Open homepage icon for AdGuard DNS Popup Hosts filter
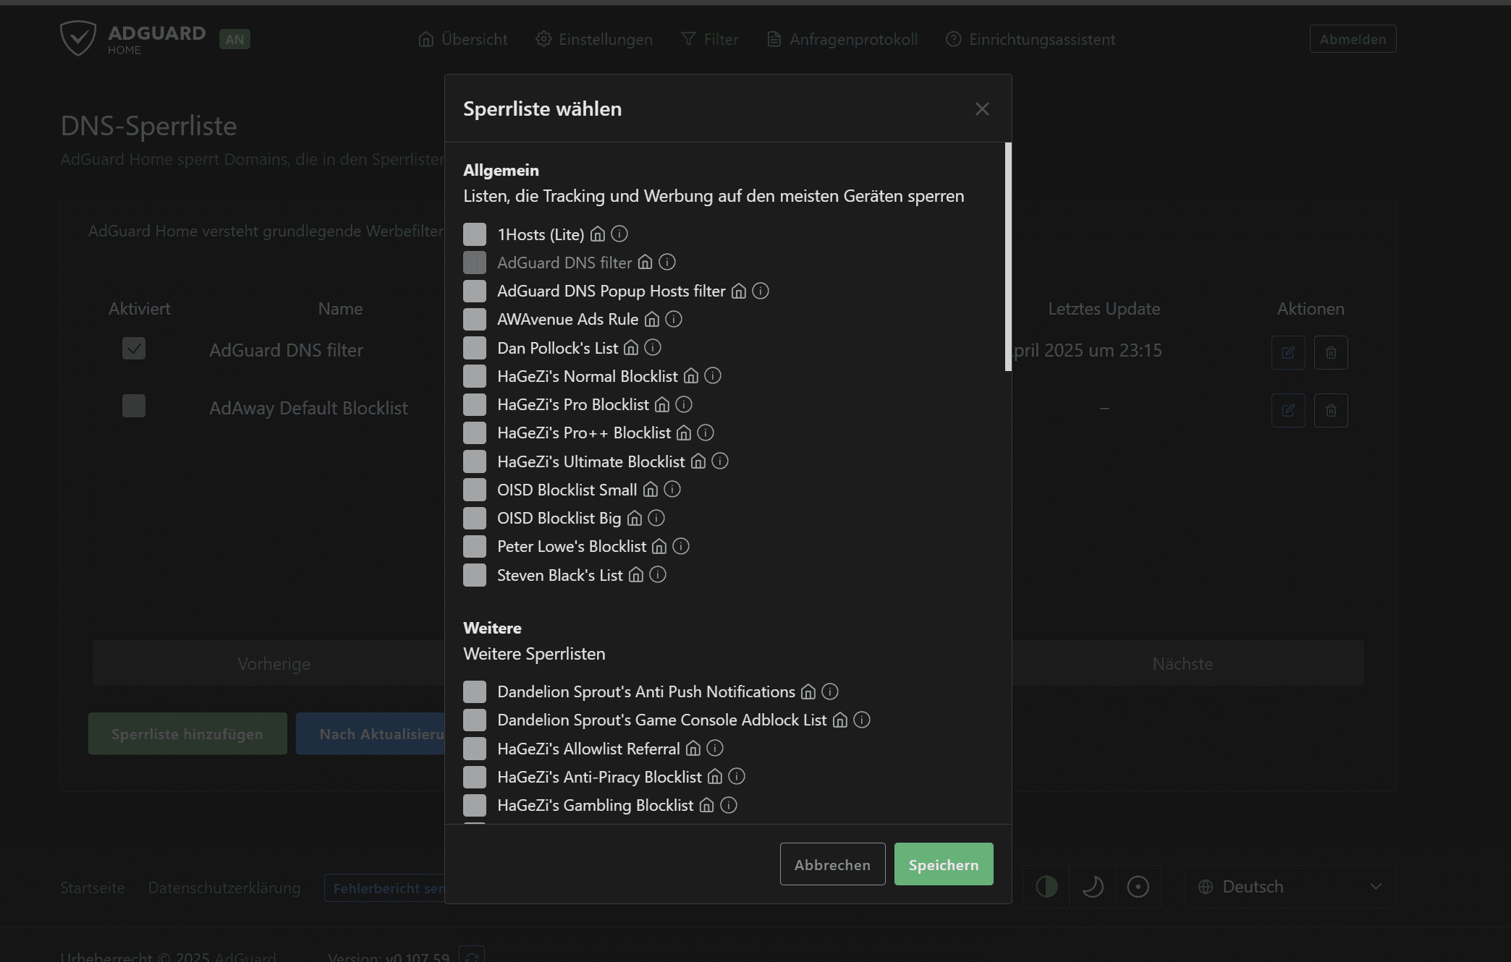1511x962 pixels. click(x=739, y=291)
